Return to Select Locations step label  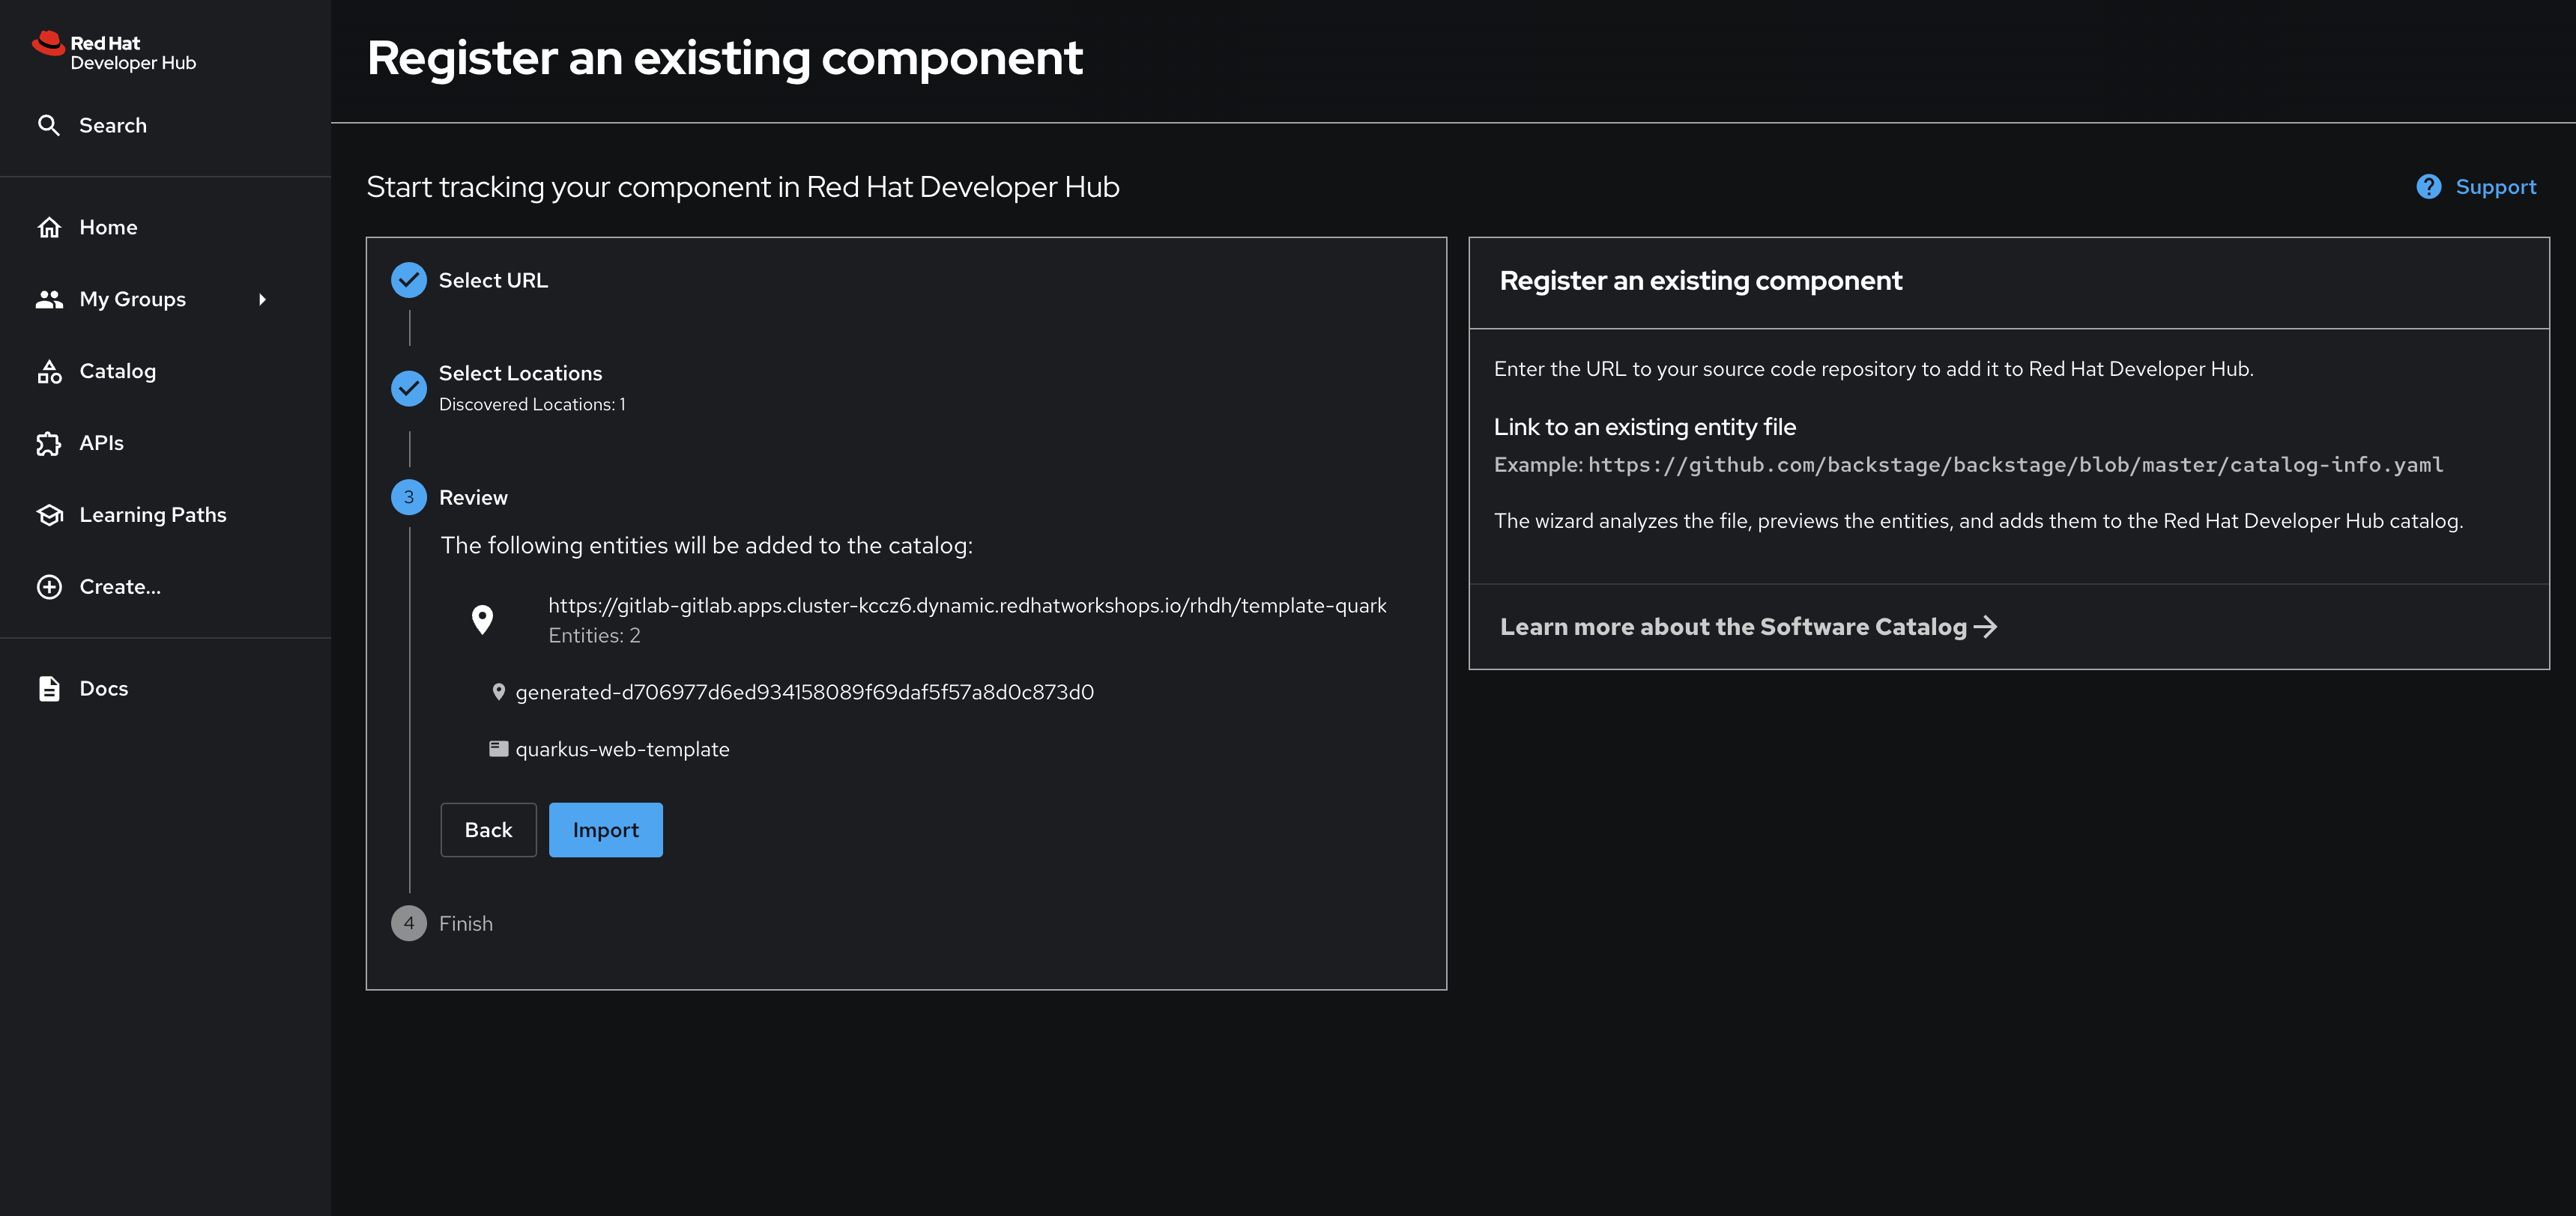coord(520,373)
